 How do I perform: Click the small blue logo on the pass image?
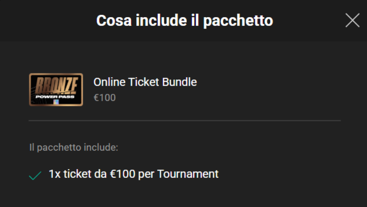click(56, 102)
